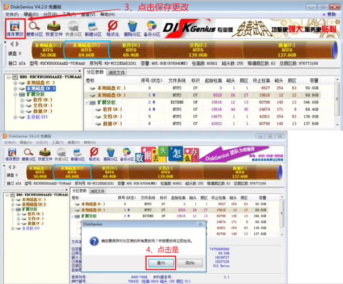Click Recover Files (恢复文件) icon in top window

[x=54, y=28]
